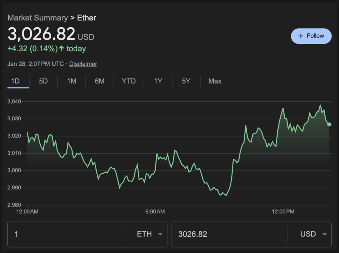Expand the ETH currency dropdown

click(150, 234)
